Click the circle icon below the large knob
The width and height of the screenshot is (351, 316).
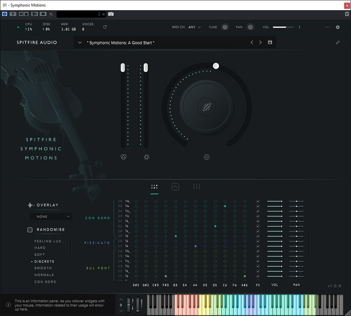(x=207, y=157)
